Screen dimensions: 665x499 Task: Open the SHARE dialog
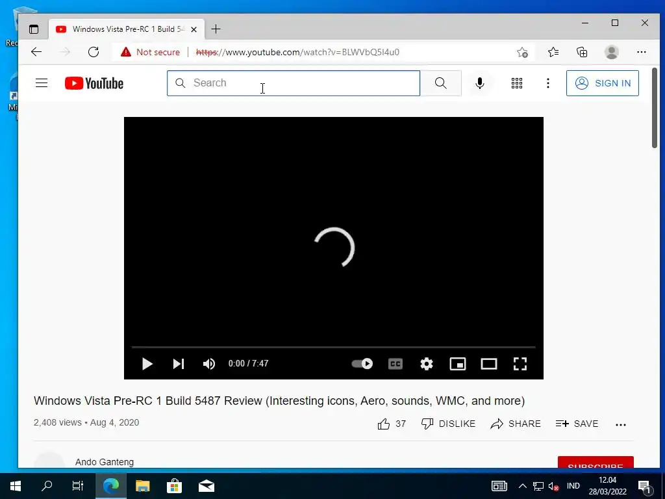tap(515, 424)
